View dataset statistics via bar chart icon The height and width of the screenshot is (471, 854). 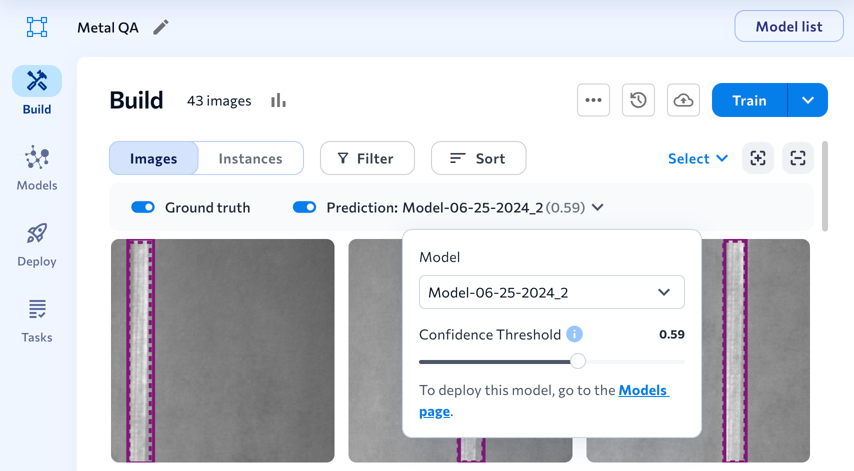(278, 100)
